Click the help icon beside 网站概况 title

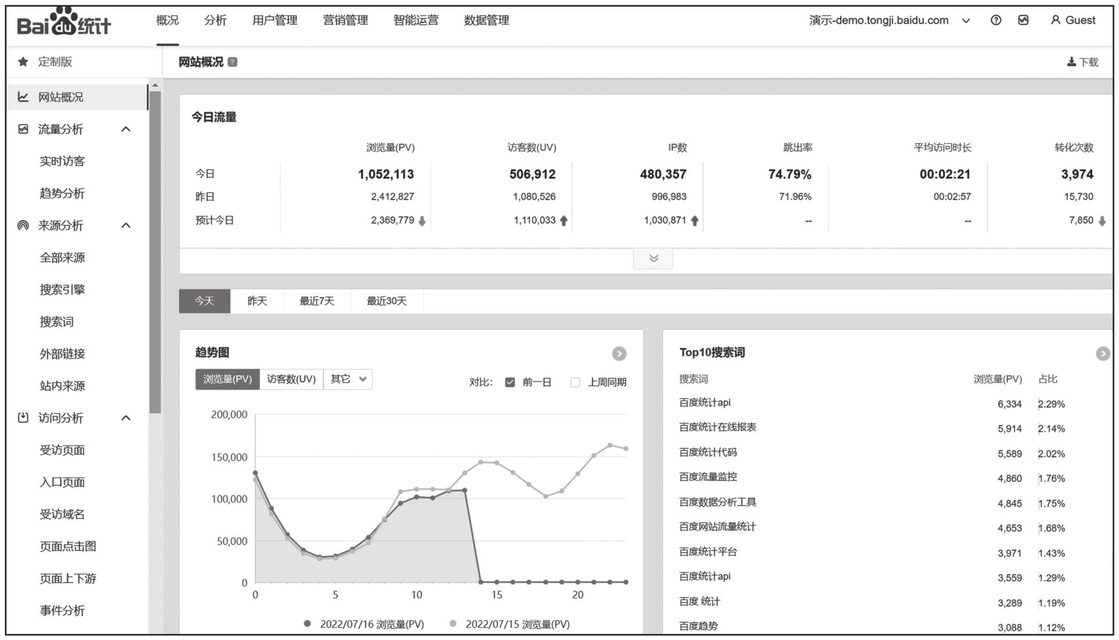click(x=232, y=62)
